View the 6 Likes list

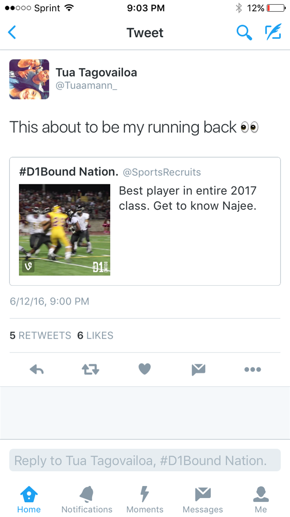click(x=95, y=336)
